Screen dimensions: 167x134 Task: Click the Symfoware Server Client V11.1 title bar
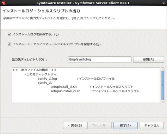point(83,3)
